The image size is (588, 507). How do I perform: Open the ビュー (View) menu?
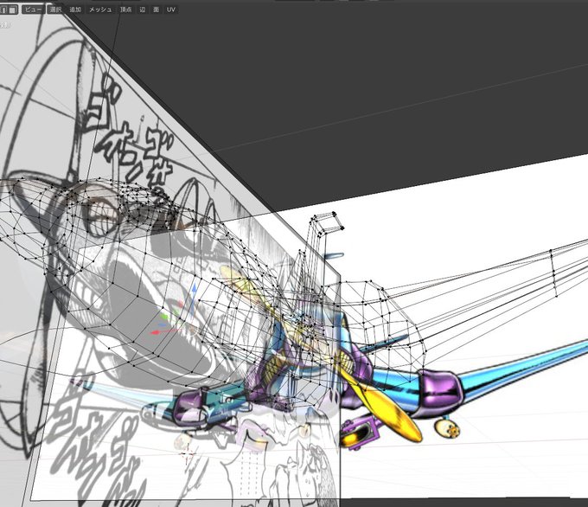[33, 10]
